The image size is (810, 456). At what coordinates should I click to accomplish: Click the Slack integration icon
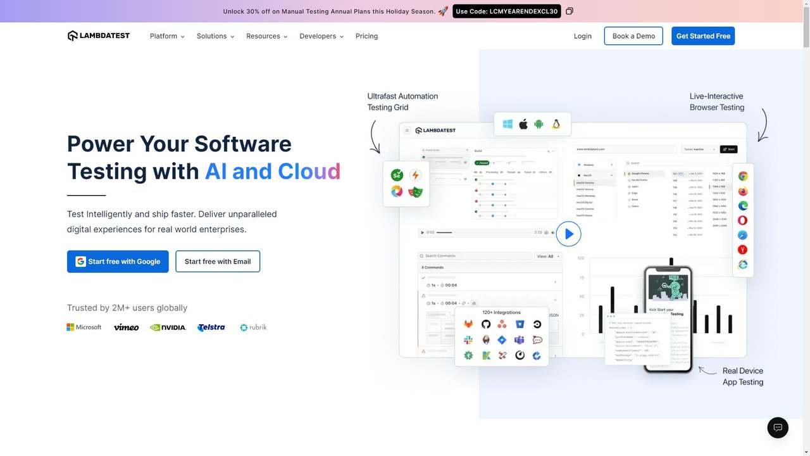point(468,340)
